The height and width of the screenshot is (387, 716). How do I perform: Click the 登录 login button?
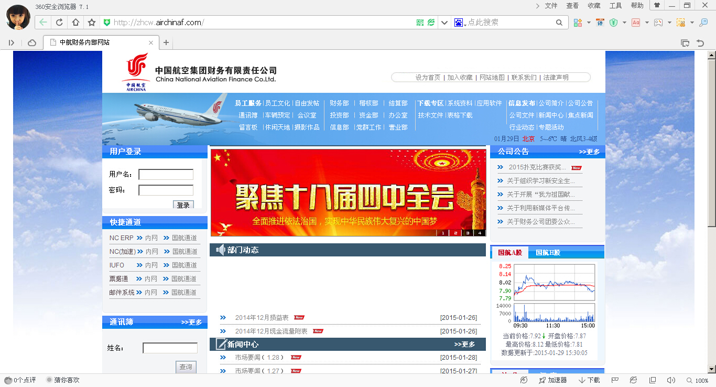tap(183, 205)
